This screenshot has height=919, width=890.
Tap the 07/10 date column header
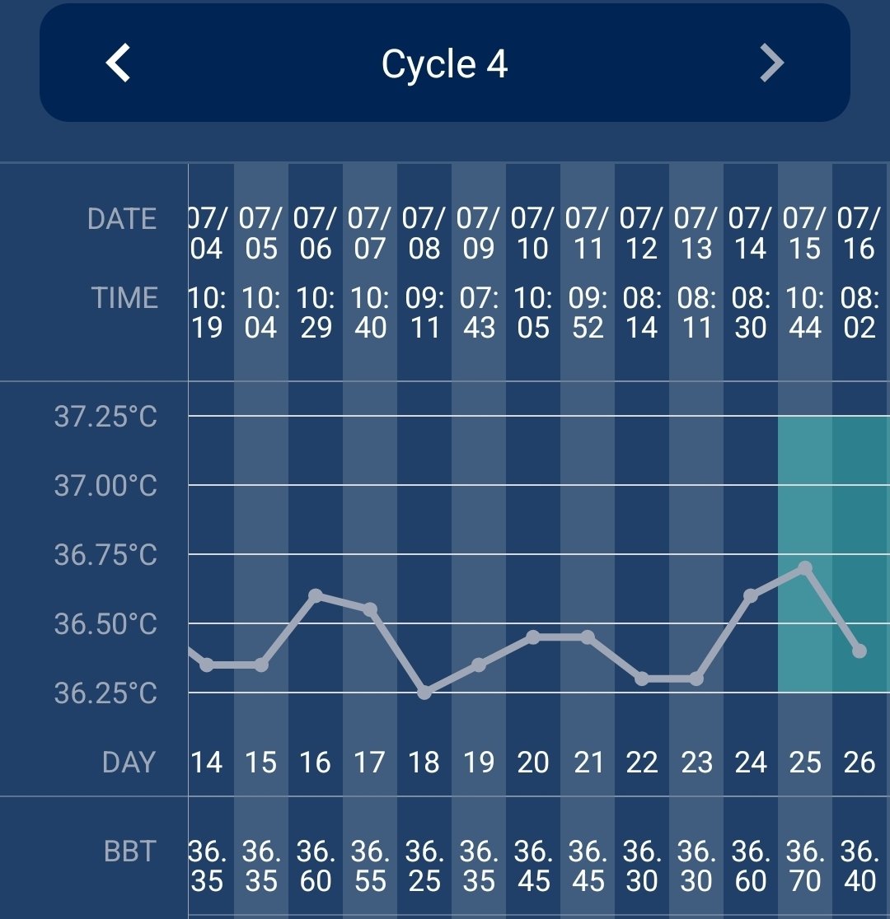pyautogui.click(x=533, y=234)
